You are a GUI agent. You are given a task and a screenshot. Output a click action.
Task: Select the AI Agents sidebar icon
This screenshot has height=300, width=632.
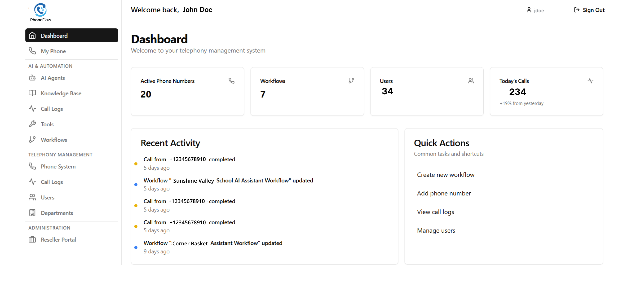point(32,78)
